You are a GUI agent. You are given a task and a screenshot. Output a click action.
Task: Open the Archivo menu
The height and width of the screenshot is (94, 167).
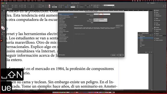tap(10, 1)
